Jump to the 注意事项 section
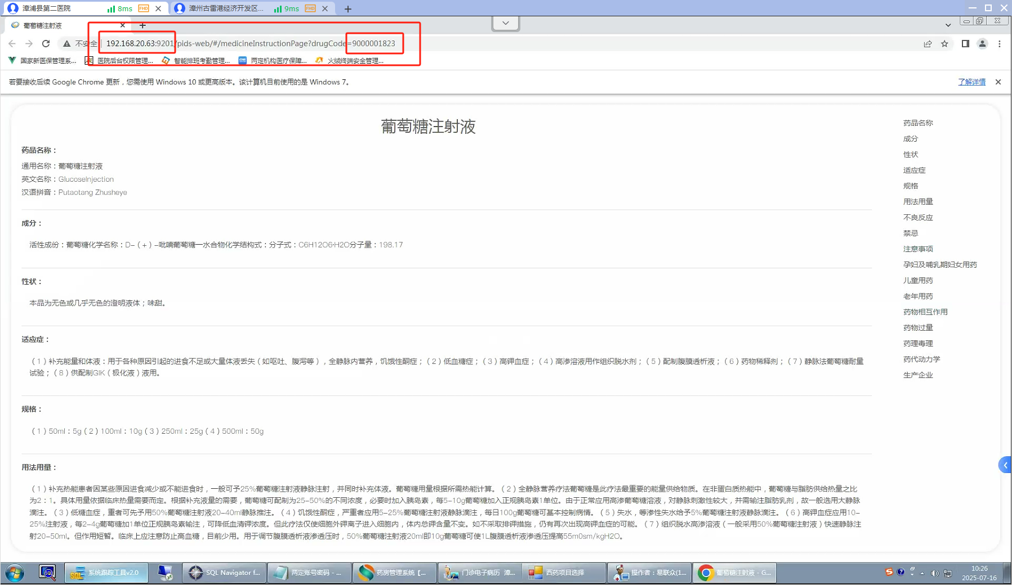The image size is (1012, 585). click(x=918, y=249)
